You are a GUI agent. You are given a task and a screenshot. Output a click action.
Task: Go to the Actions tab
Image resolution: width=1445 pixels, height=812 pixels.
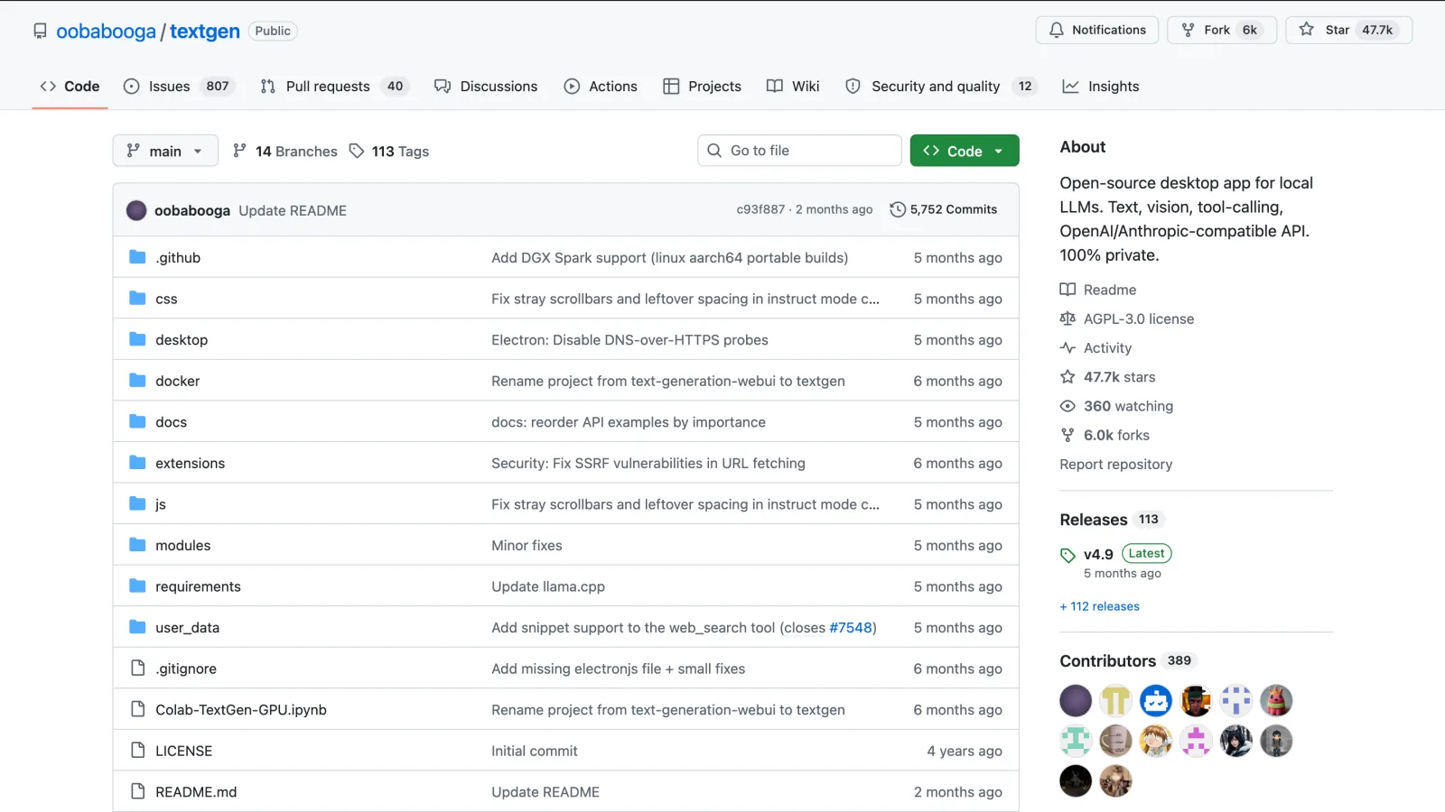tap(601, 87)
